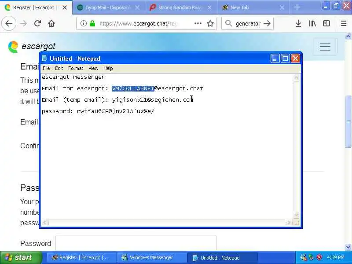Open Firefox library icon

(x=312, y=23)
